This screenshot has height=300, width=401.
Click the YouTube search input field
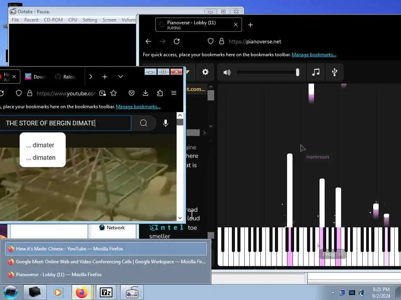pos(65,123)
